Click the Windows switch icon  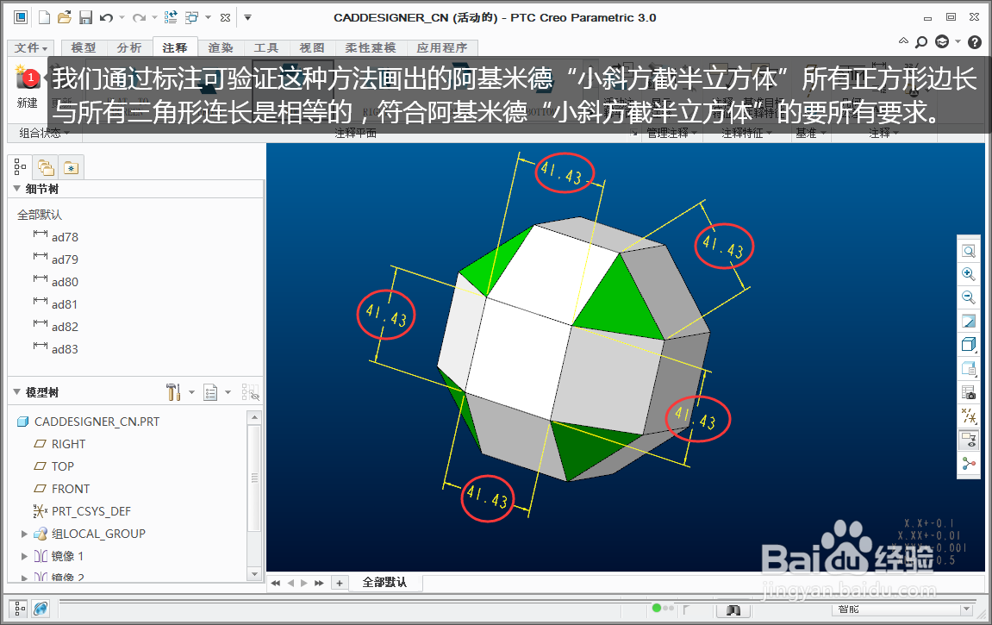(x=191, y=18)
